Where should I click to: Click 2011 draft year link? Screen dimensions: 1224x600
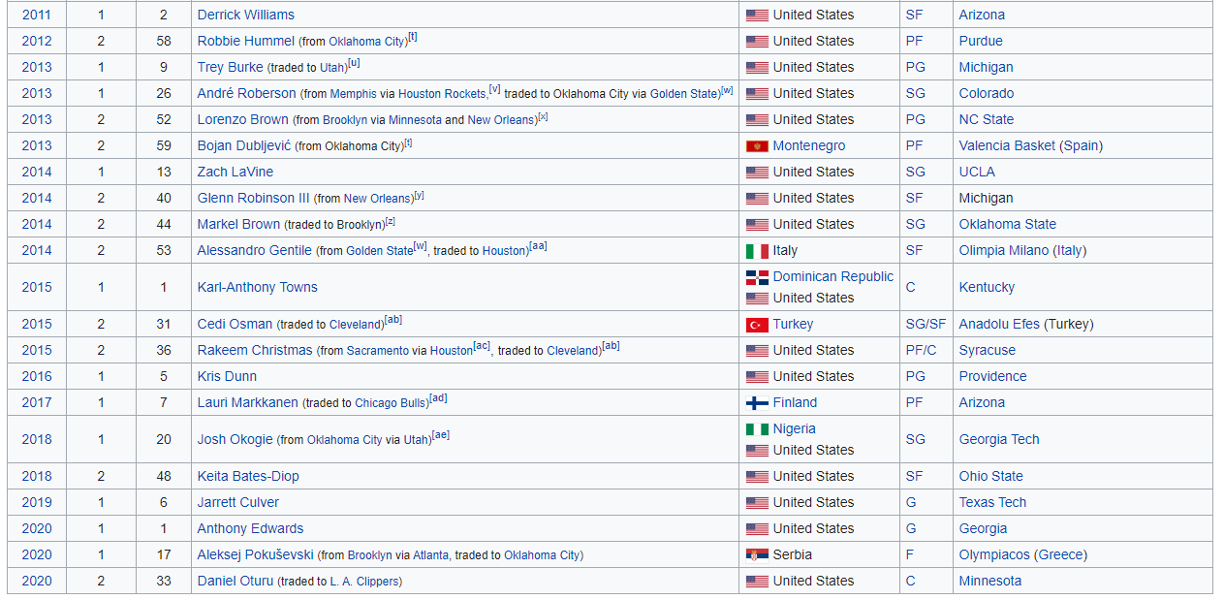pos(37,15)
